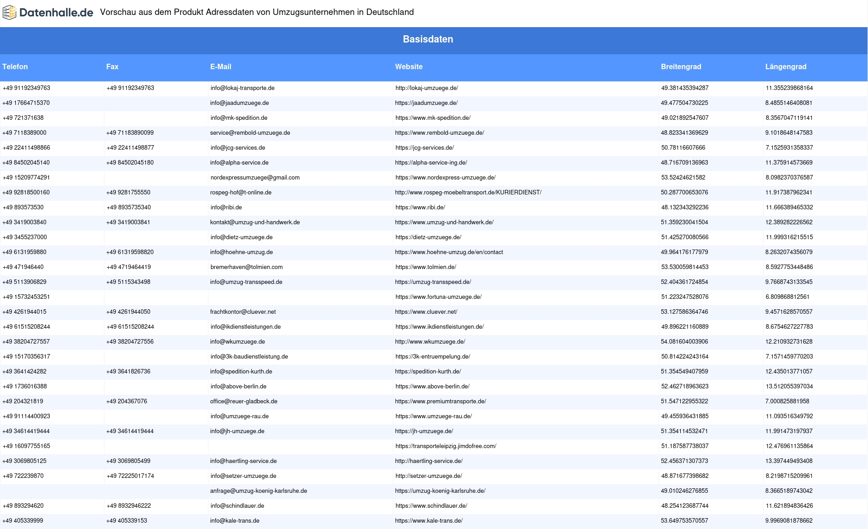Select latitude value 51.187587738037
The image size is (868, 529).
pos(685,446)
